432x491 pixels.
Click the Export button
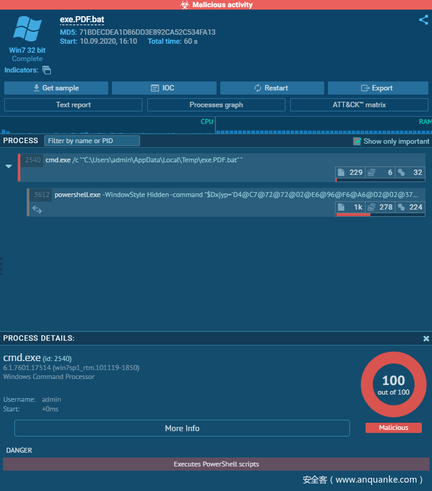(378, 88)
